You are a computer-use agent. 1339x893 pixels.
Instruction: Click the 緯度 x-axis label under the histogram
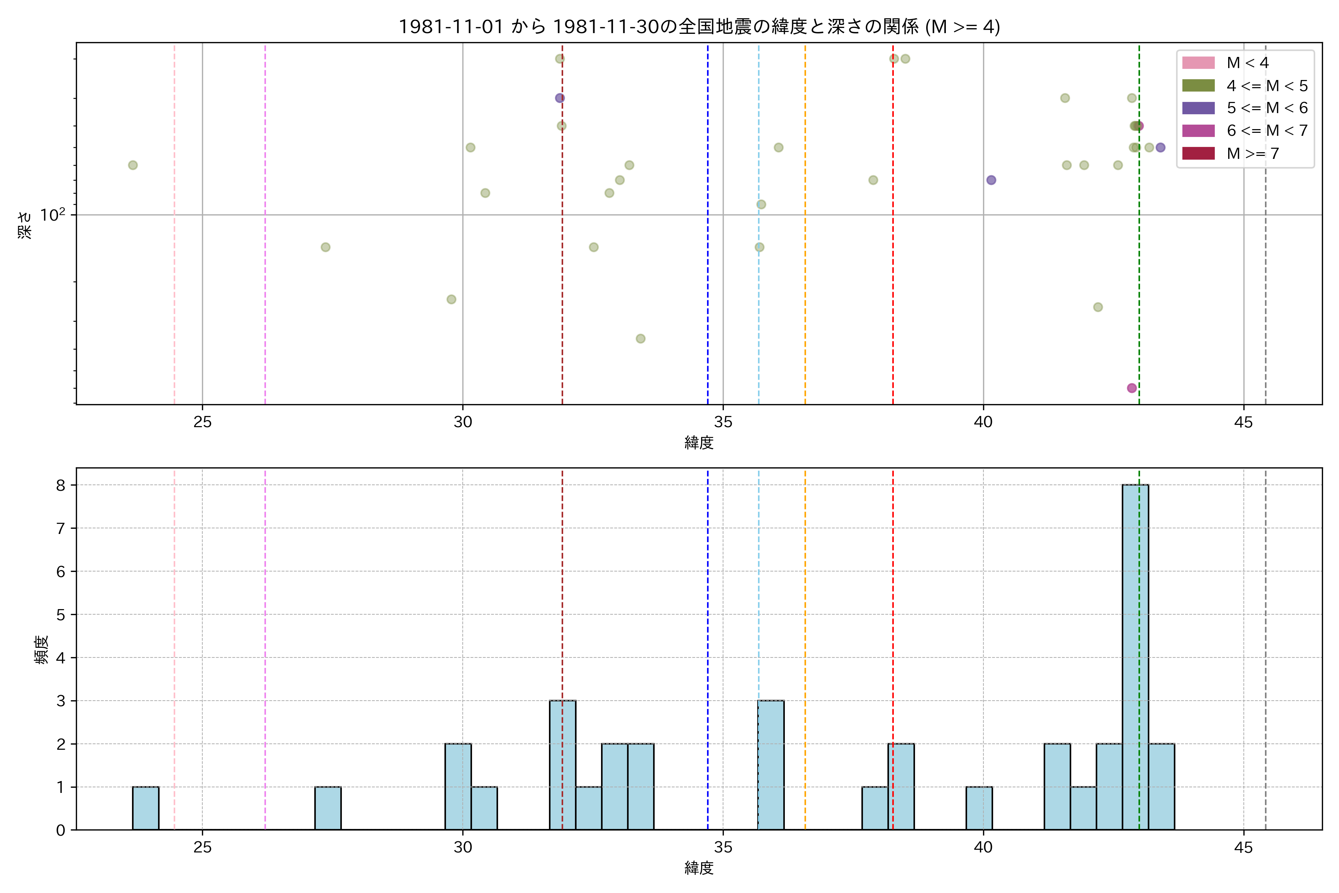pyautogui.click(x=699, y=868)
